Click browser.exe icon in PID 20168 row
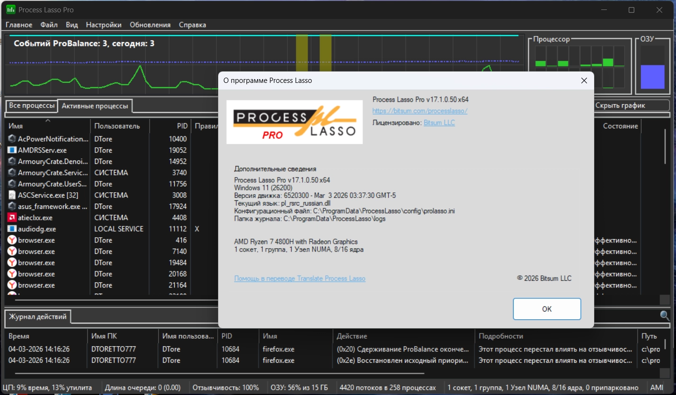This screenshot has width=676, height=395. (12, 274)
